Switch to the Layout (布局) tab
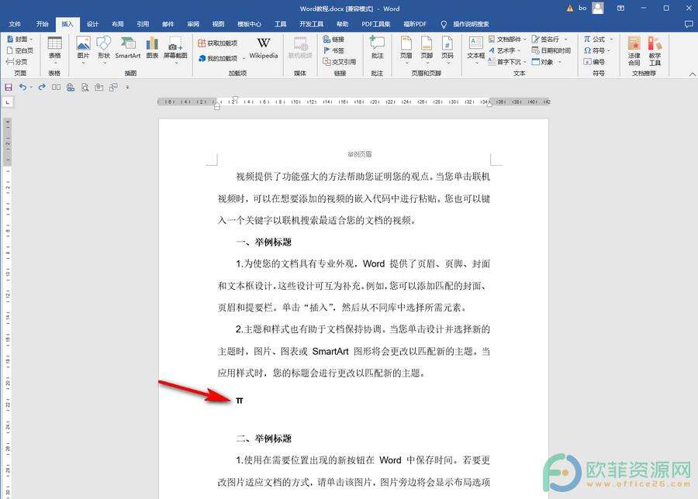 point(118,24)
